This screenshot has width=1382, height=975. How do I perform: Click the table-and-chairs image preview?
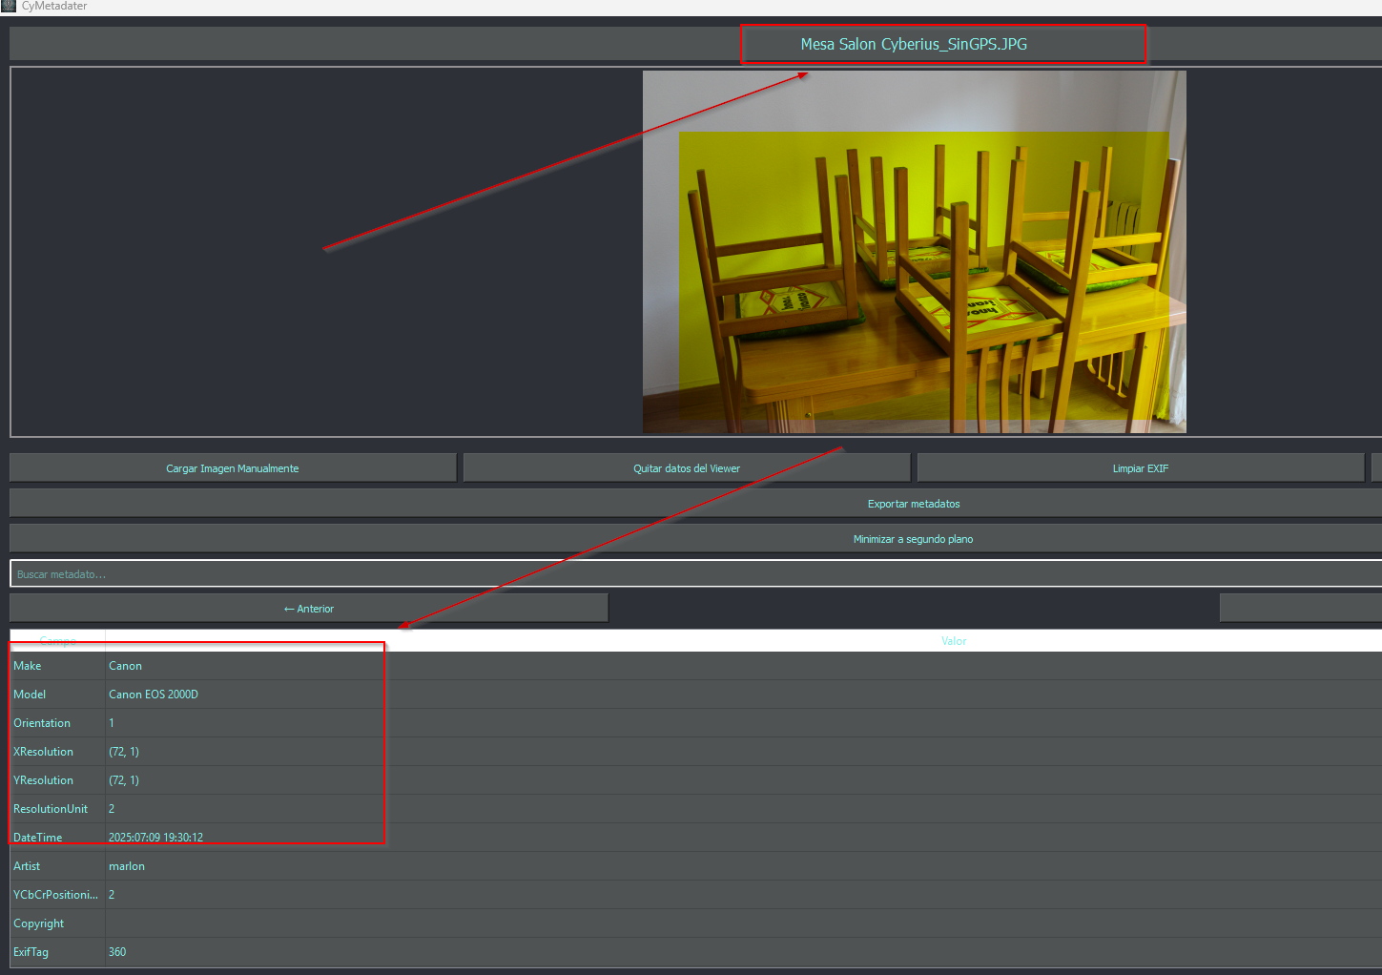pos(915,252)
